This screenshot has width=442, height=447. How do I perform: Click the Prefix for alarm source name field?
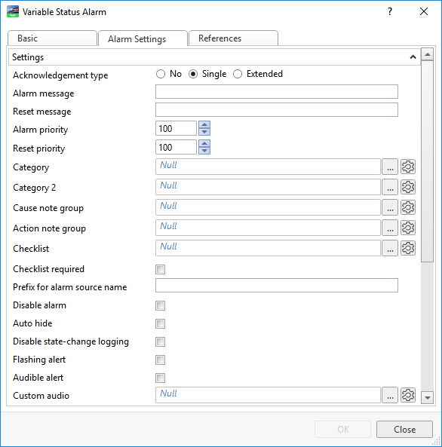(x=277, y=286)
